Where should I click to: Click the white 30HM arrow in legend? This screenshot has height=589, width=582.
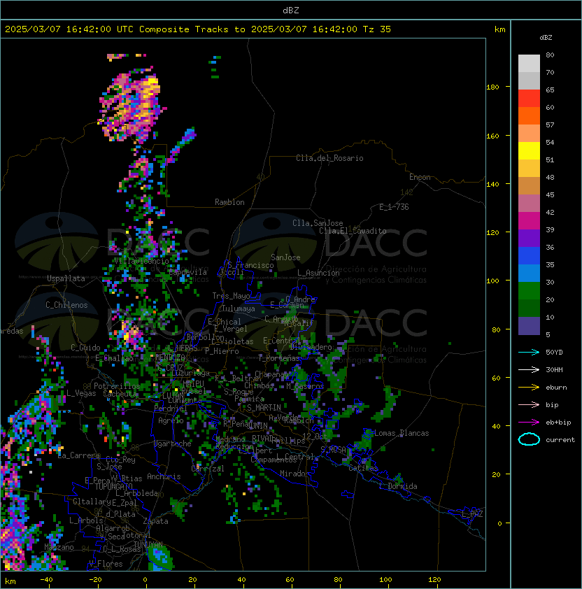pos(529,369)
